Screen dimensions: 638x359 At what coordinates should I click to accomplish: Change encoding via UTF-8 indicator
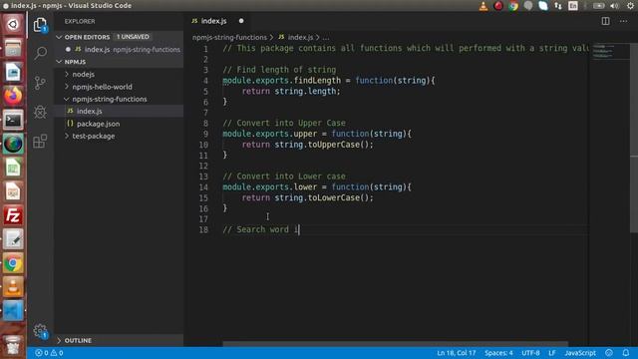tap(530, 353)
